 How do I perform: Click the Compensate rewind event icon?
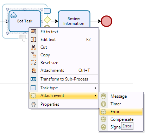(x=103, y=119)
